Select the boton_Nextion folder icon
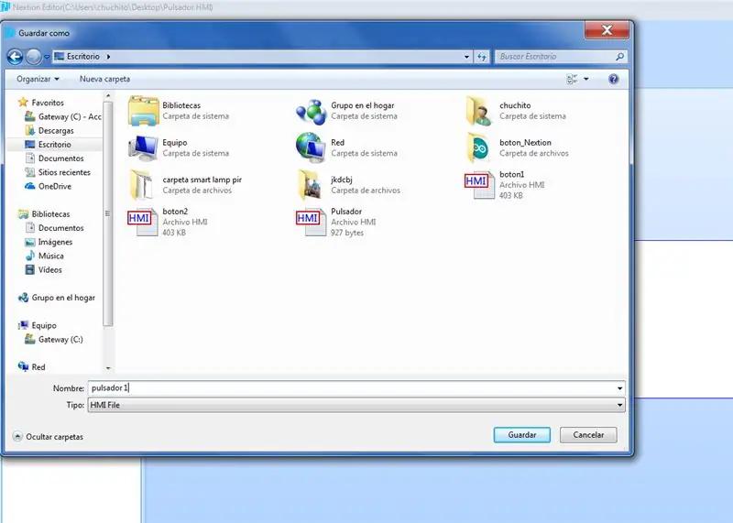The width and height of the screenshot is (733, 523). (479, 147)
